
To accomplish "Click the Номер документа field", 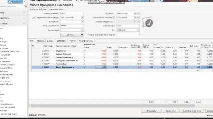I will 72,14.
